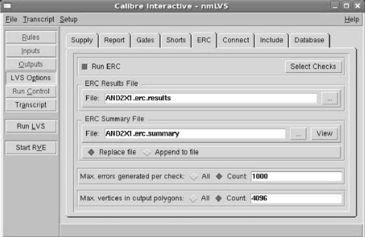
Task: Switch to the Database tab
Action: coord(309,40)
